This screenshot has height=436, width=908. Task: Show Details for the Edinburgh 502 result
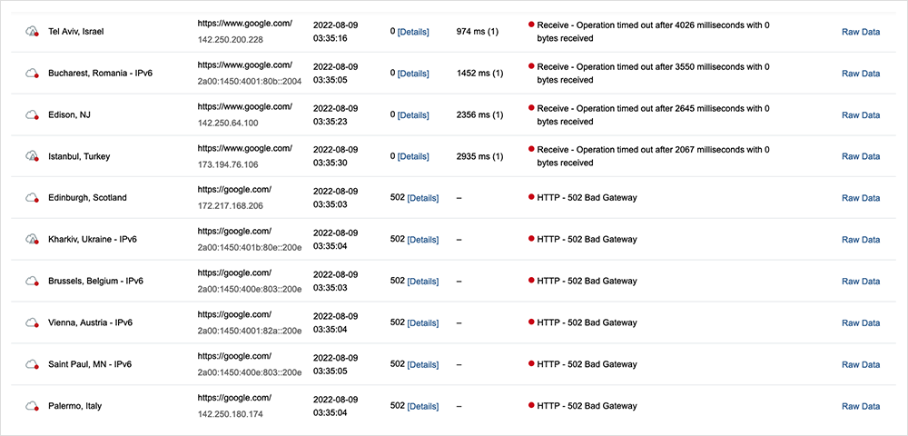point(422,198)
